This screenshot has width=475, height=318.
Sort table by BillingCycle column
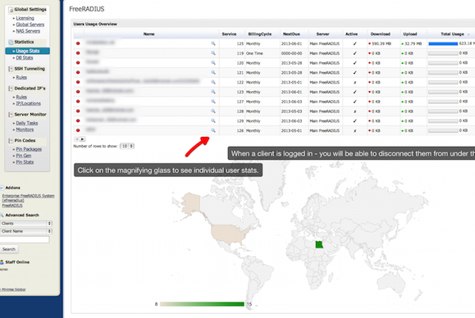tap(260, 34)
